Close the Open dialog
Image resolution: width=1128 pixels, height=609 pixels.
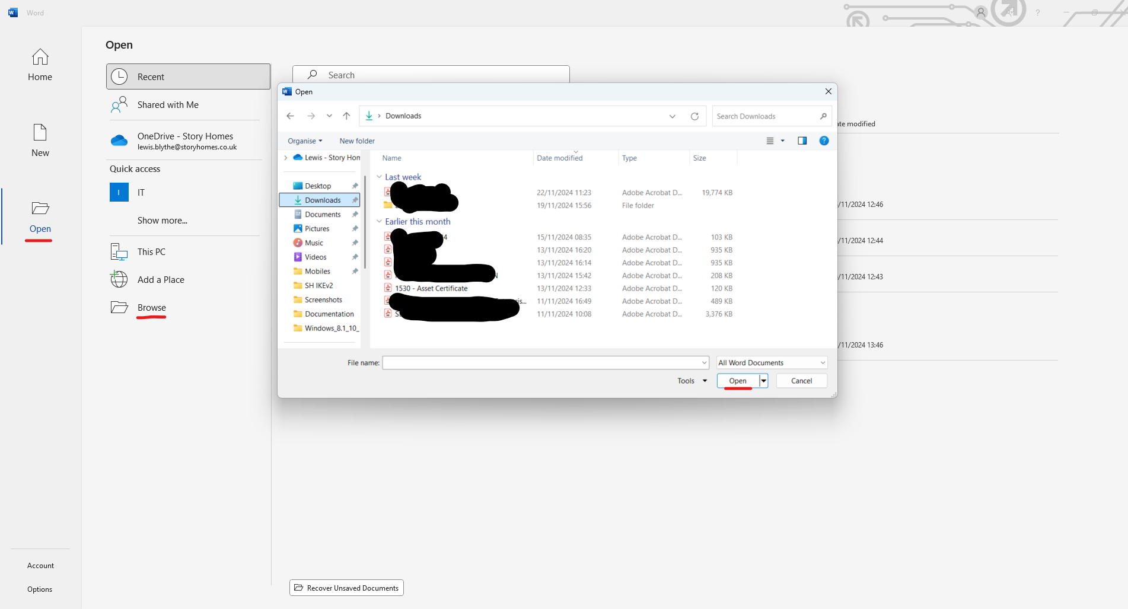tap(828, 91)
